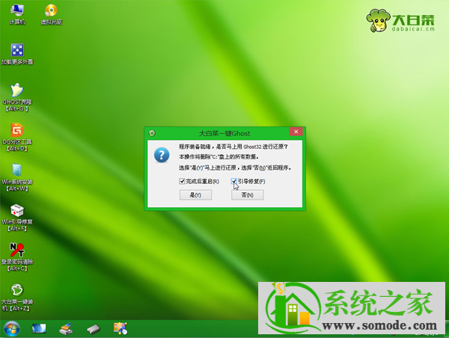This screenshot has height=338, width=449.
Task: Click the dialog title bar cabbage icon
Action: pos(152,133)
